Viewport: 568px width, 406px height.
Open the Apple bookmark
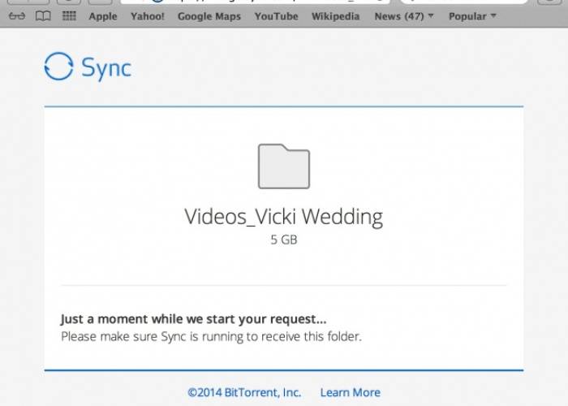click(x=103, y=16)
